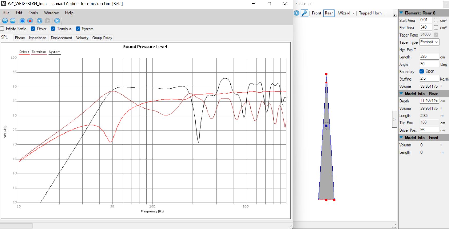449x229 pixels.
Task: Uncheck the Open boundary checkbox
Action: 422,71
